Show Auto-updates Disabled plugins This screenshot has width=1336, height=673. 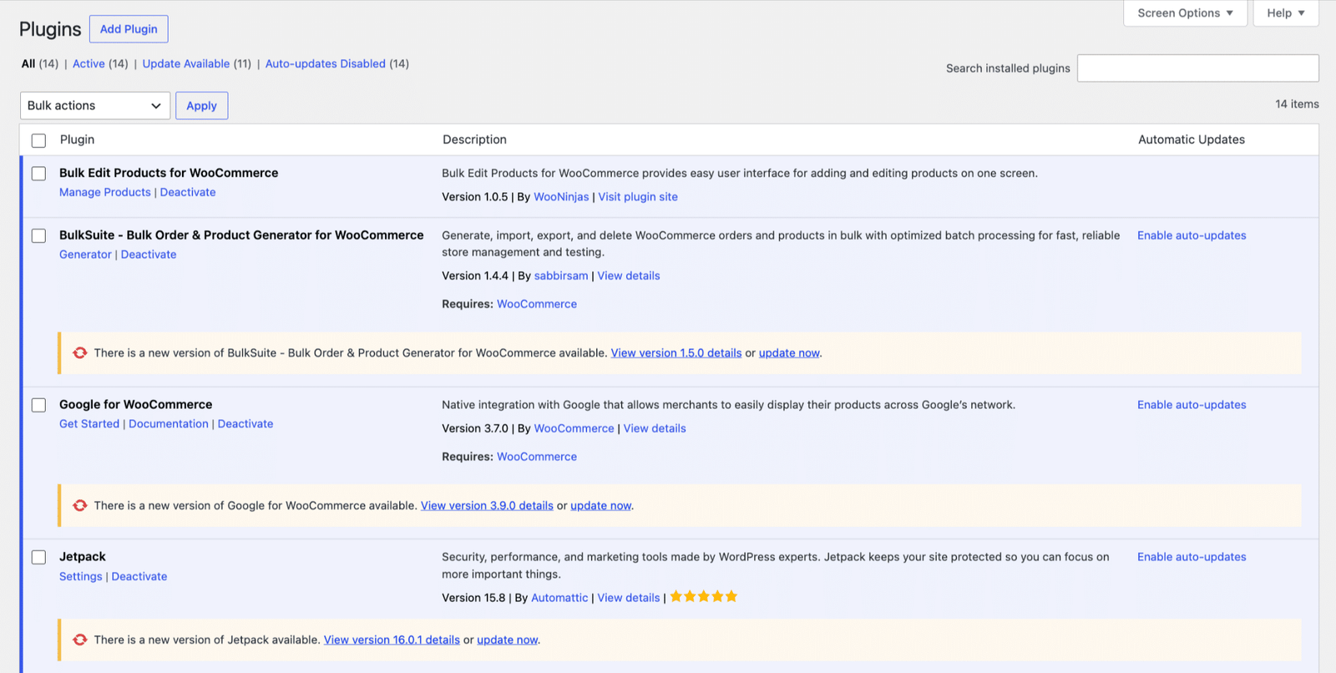(326, 64)
